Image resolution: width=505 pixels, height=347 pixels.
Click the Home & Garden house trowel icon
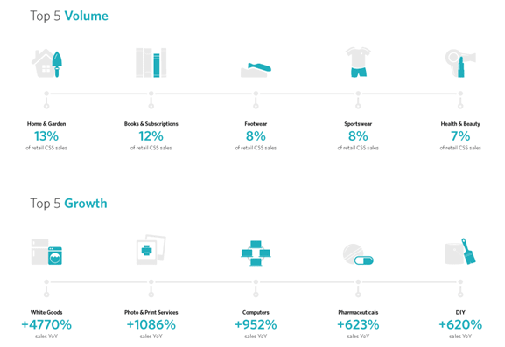46,63
